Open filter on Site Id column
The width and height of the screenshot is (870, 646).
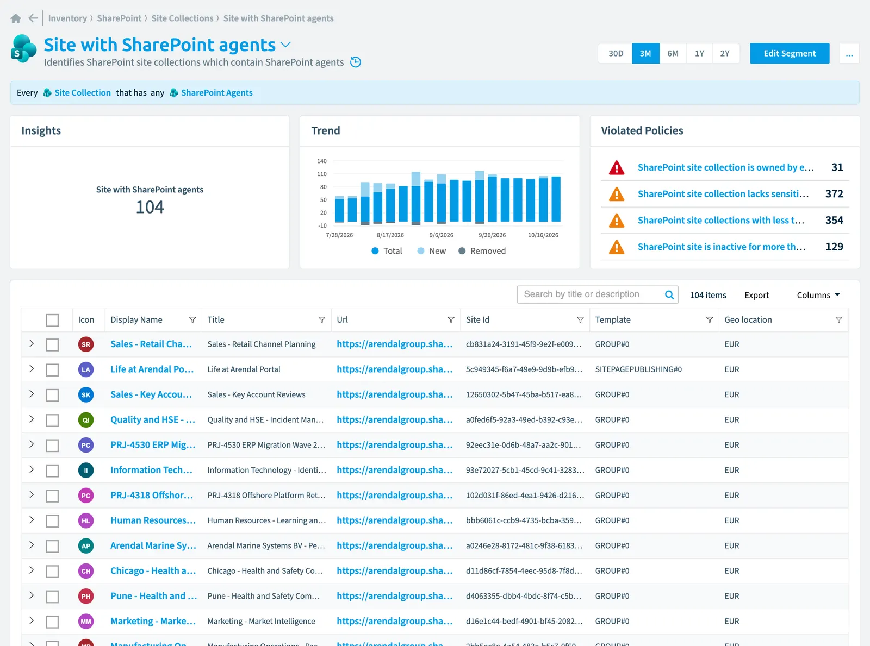click(580, 320)
